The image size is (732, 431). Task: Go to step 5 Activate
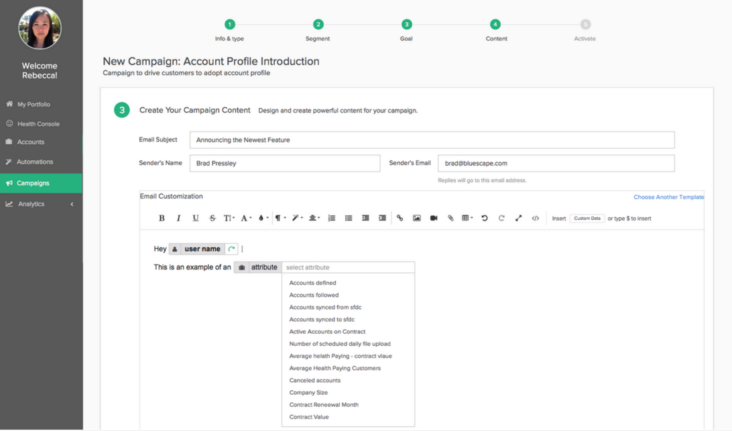point(585,24)
